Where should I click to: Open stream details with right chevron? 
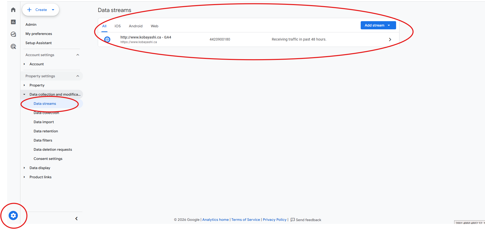pos(390,40)
